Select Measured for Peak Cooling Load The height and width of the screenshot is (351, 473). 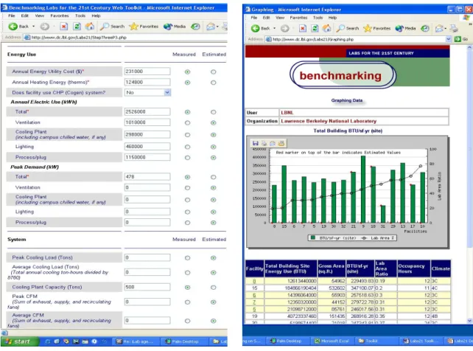[187, 258]
